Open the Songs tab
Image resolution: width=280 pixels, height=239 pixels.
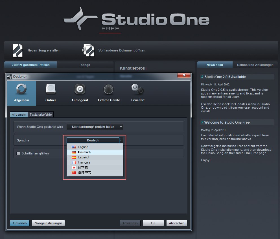[85, 65]
